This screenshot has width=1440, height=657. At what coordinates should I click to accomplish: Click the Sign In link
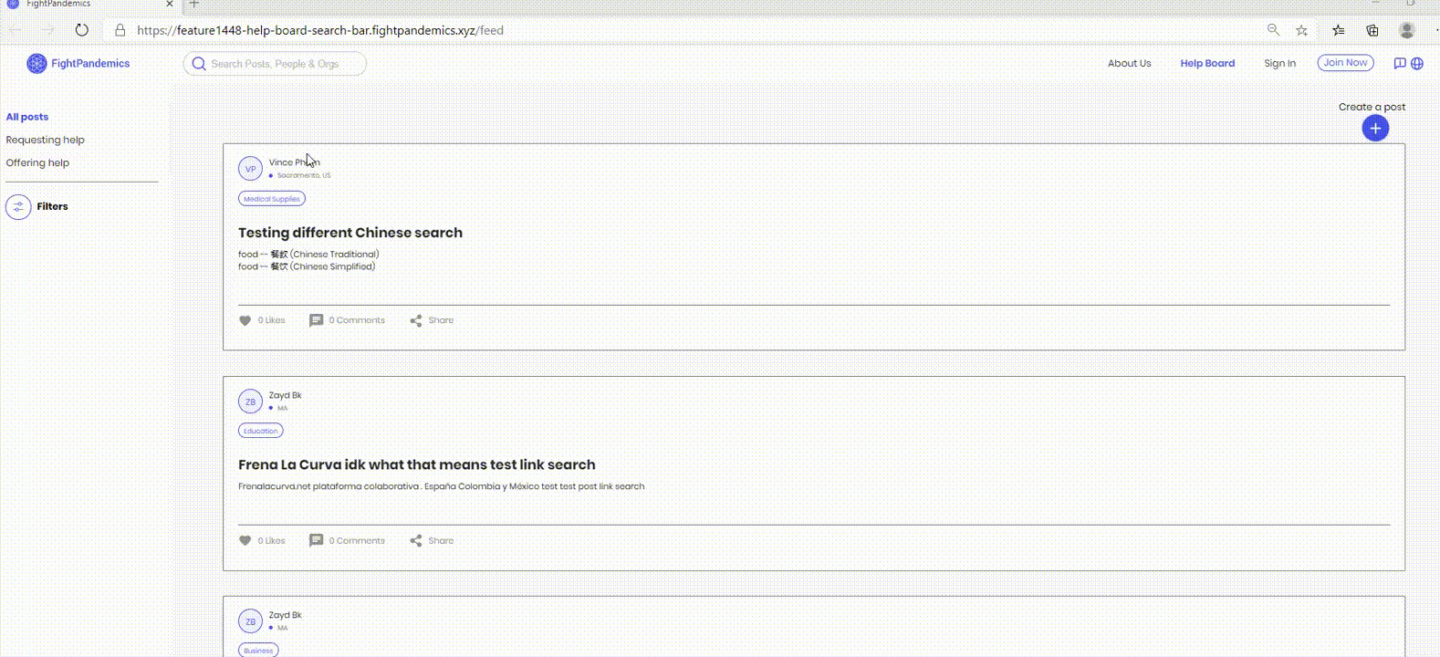(1279, 63)
